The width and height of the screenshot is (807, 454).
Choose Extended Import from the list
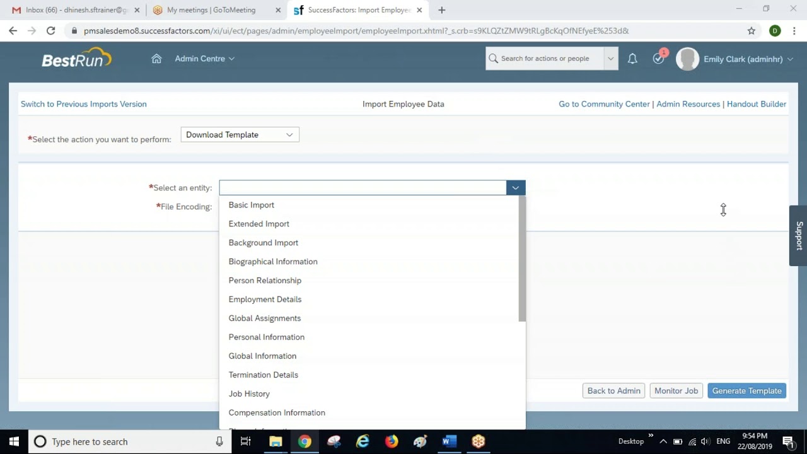(373, 224)
